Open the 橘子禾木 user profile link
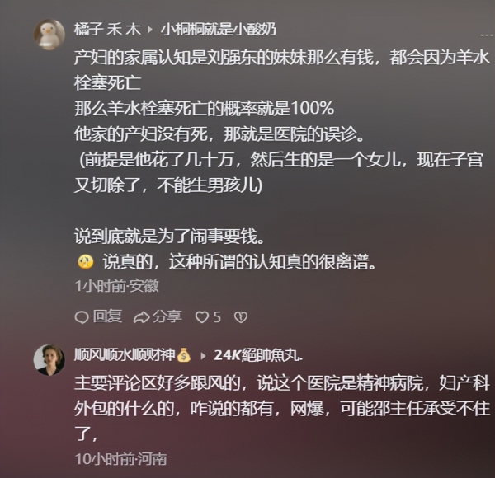This screenshot has height=478, width=495. click(x=107, y=30)
